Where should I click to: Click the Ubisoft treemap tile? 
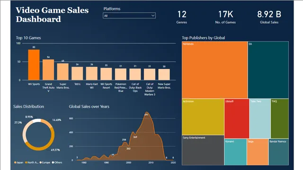click(237, 119)
